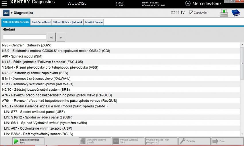Select the Zvláštní funkce tab

point(94,22)
